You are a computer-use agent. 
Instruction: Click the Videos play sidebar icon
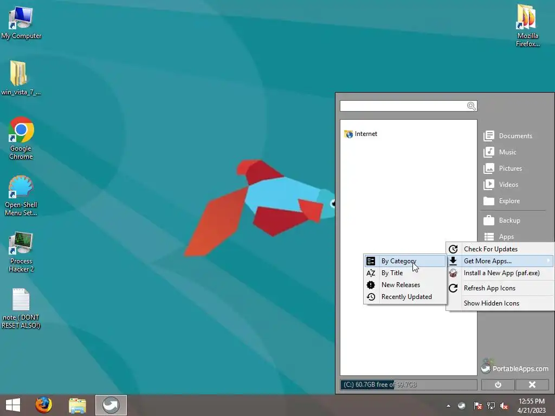(489, 185)
